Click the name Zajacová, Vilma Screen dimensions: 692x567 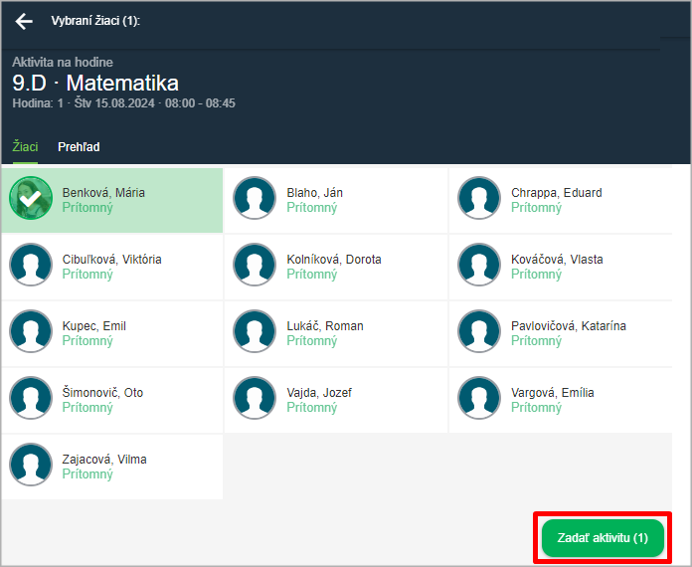[104, 460]
